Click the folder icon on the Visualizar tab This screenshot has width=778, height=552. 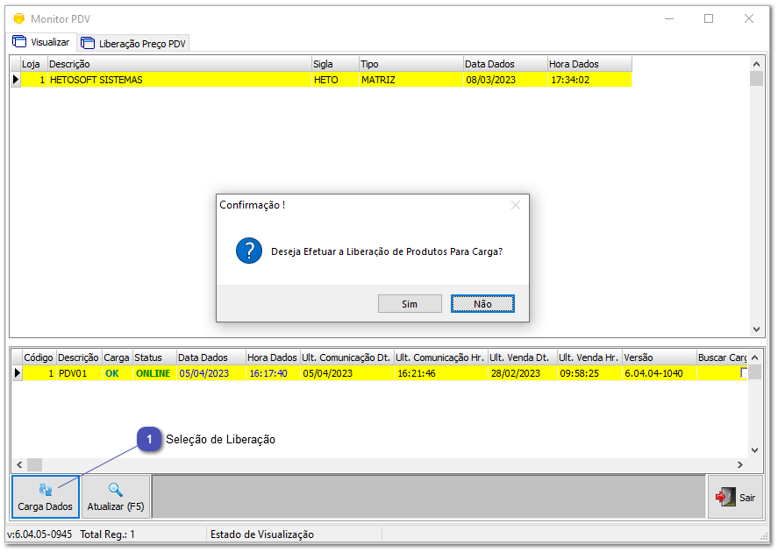[x=17, y=40]
